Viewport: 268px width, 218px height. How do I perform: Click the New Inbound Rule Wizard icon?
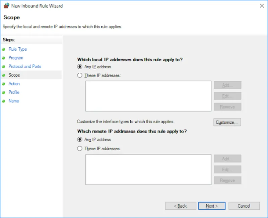click(7, 6)
